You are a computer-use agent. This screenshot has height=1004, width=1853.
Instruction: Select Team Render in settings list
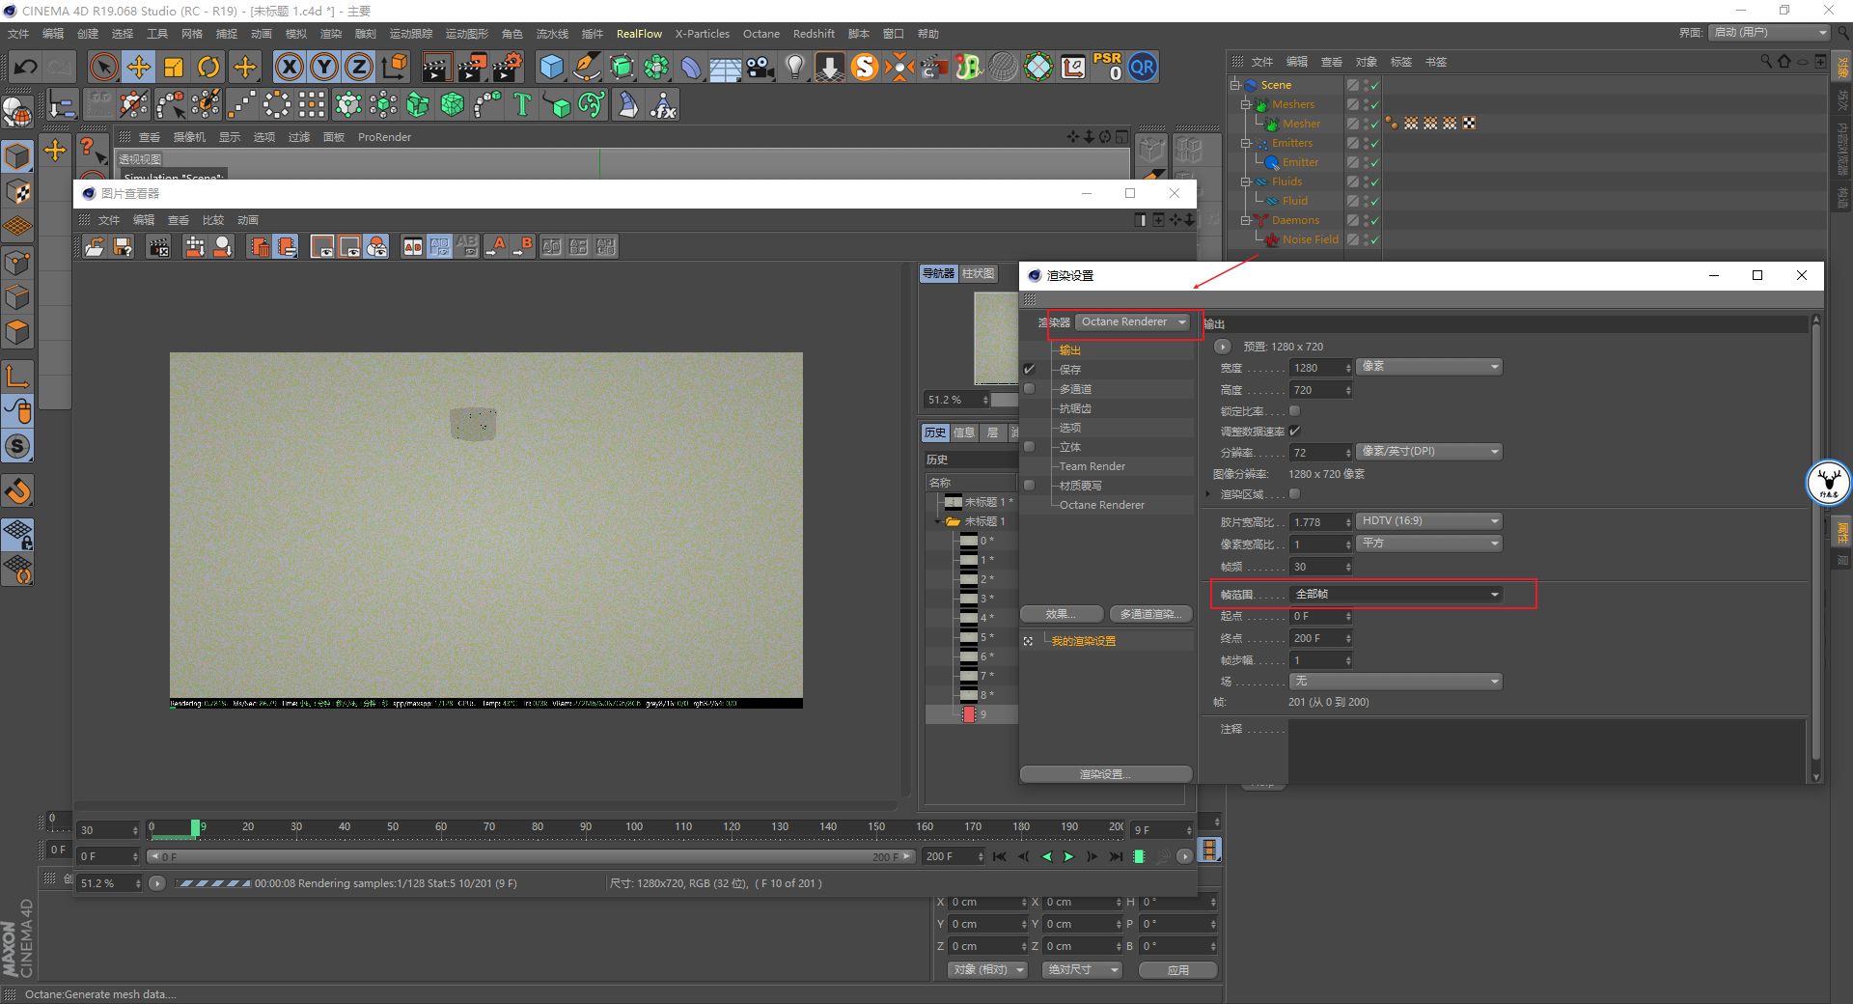point(1092,466)
